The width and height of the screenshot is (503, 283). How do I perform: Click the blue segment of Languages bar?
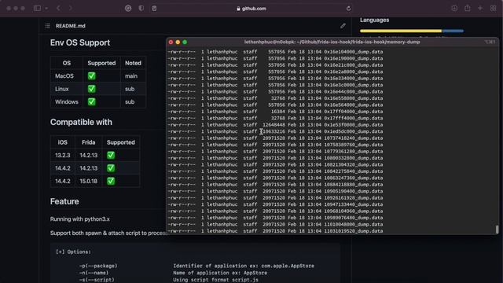(x=453, y=31)
